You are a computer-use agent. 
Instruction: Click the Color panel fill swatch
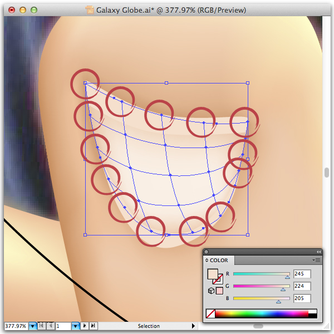[213, 274]
